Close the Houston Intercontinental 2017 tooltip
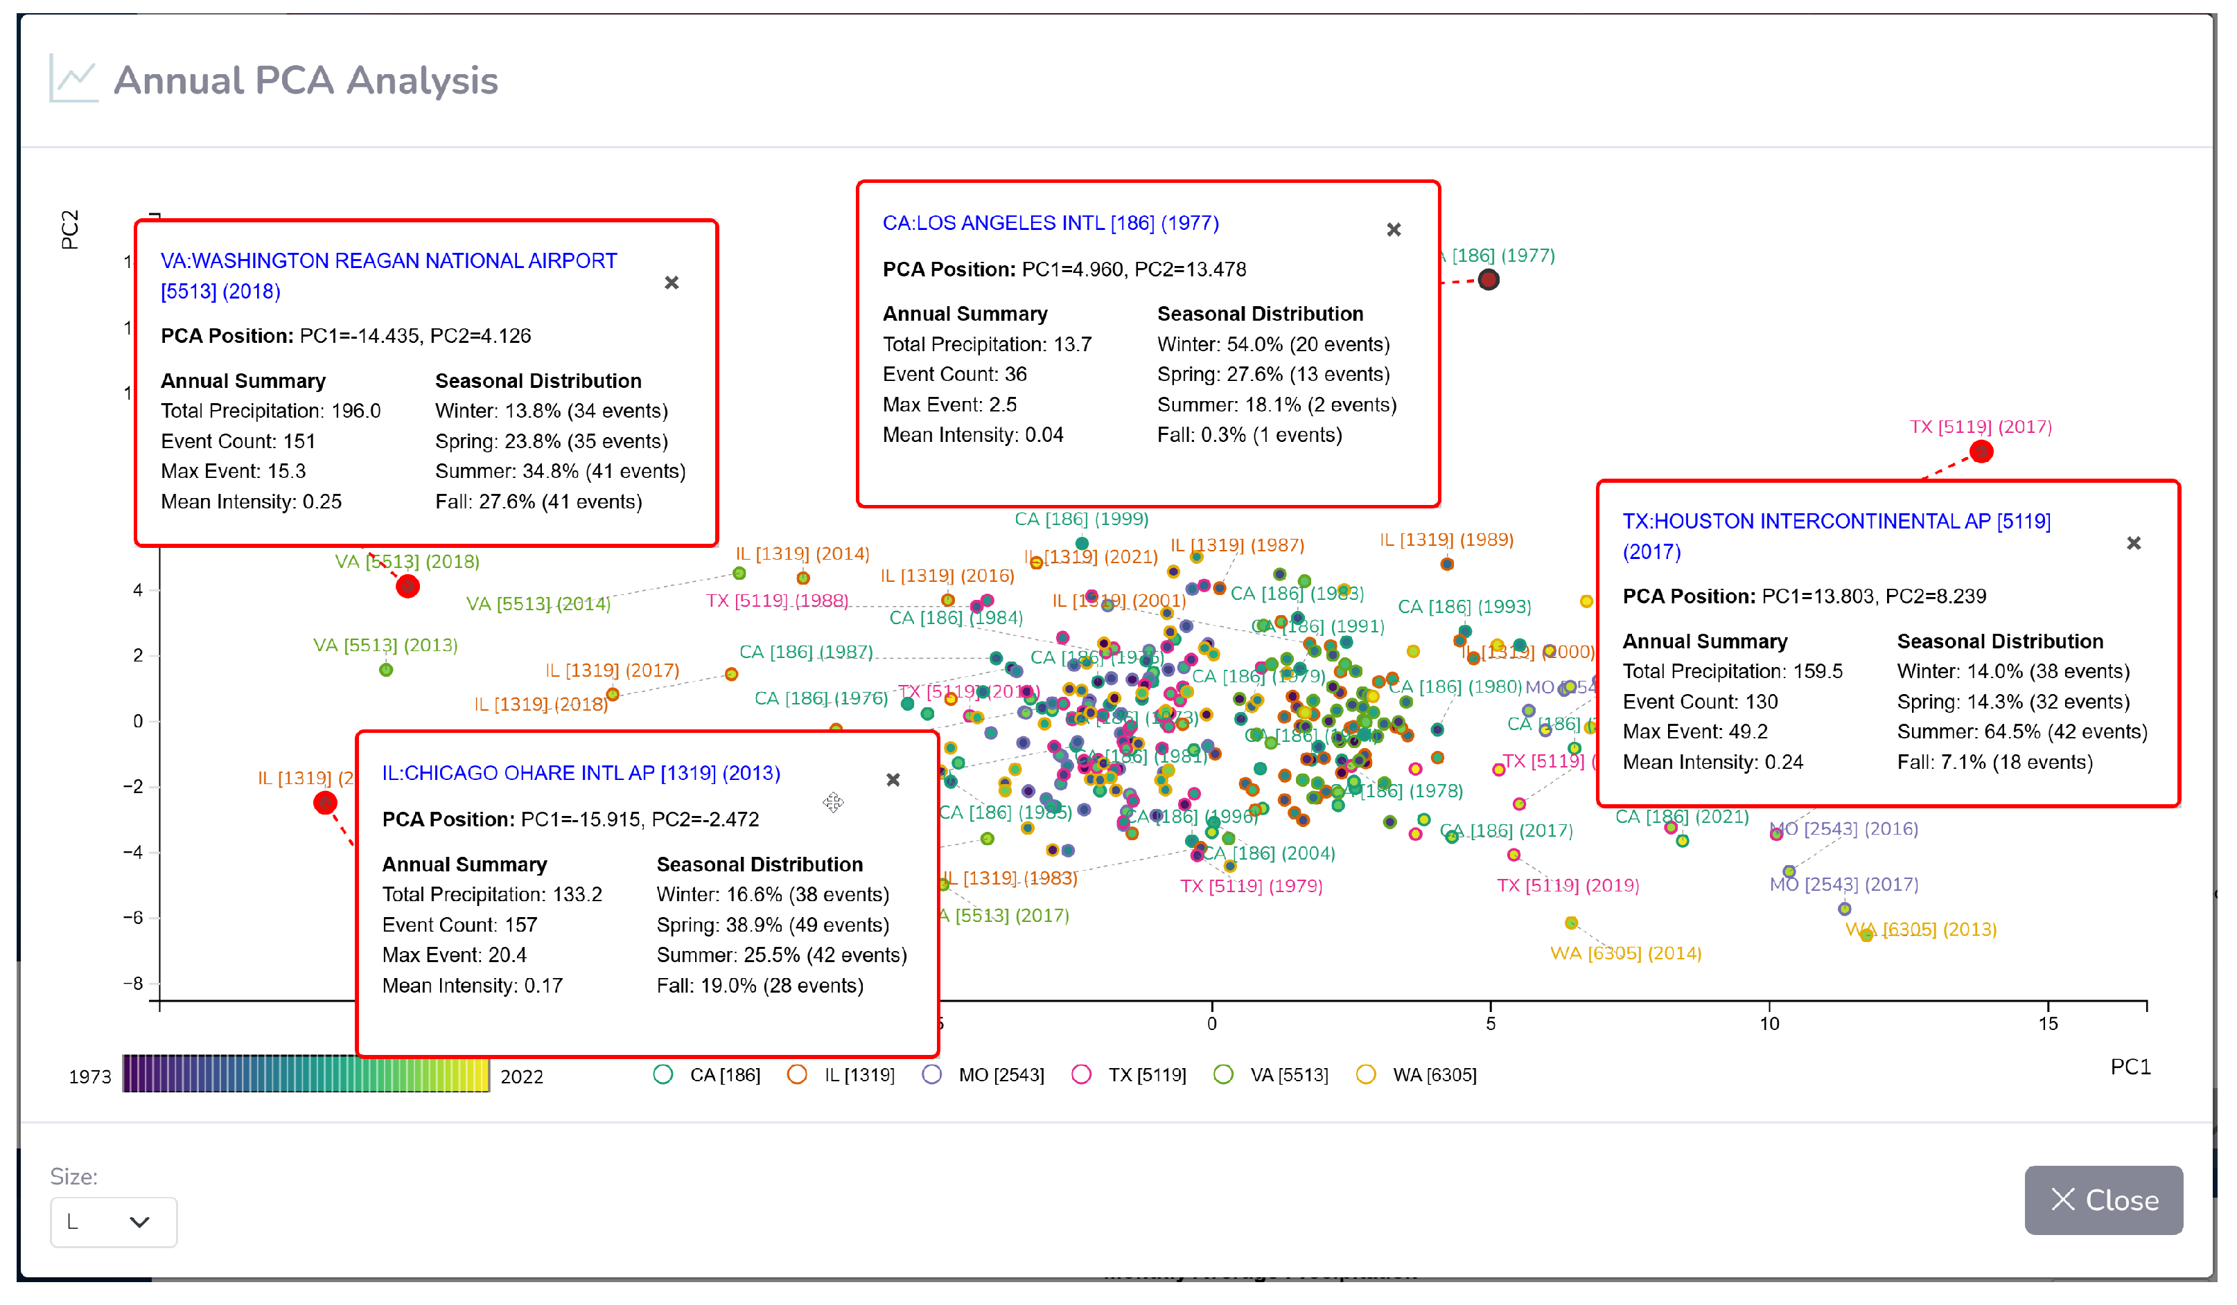 pos(2135,544)
